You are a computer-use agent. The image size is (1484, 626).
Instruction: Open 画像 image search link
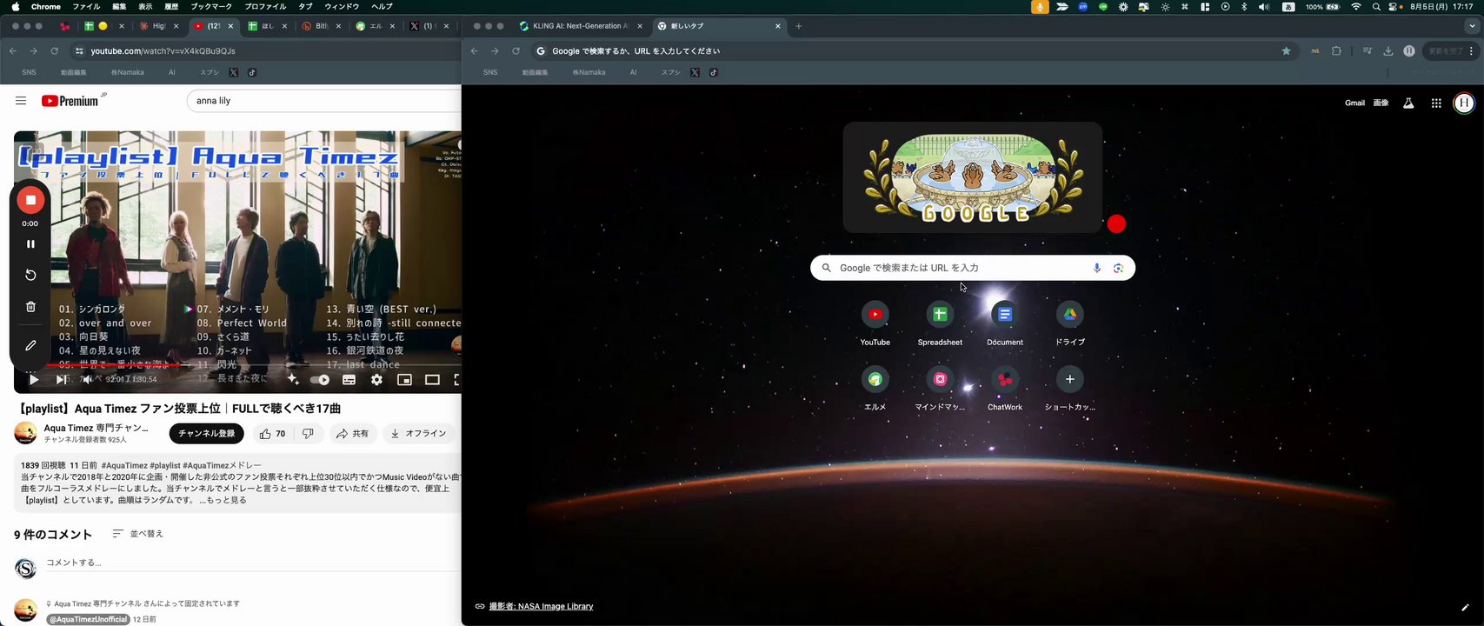click(1381, 103)
